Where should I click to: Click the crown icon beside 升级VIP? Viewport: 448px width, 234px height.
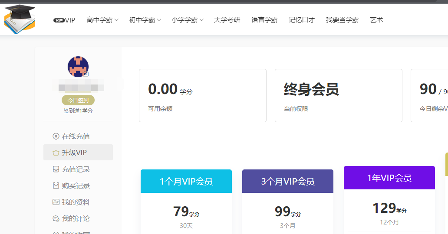56,153
